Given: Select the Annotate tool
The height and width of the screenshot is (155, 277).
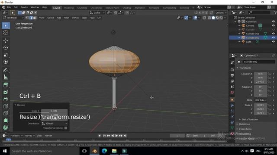Looking at the screenshot, I should click(6, 70).
